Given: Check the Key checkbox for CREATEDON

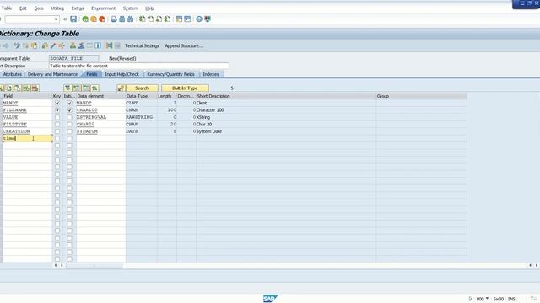Looking at the screenshot, I should pyautogui.click(x=57, y=131).
